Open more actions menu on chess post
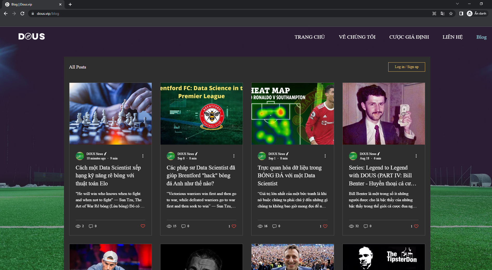The height and width of the screenshot is (270, 492). [x=143, y=156]
